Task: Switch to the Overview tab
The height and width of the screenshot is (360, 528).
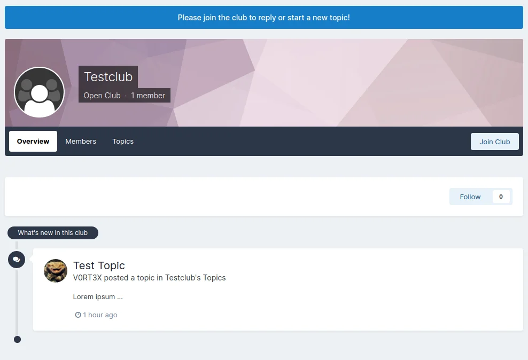Action: 33,142
